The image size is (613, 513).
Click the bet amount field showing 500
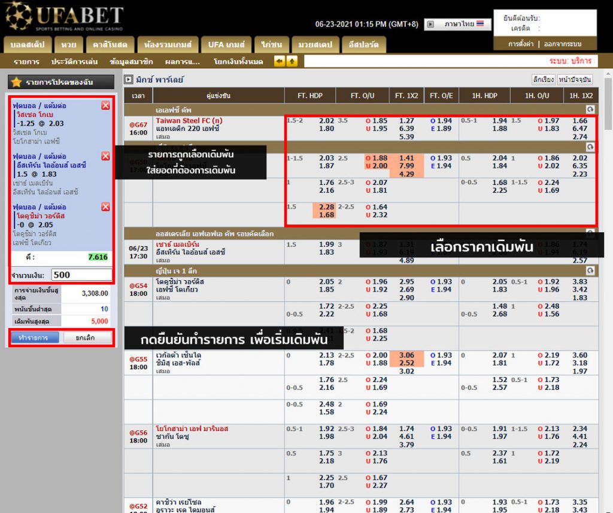point(81,275)
